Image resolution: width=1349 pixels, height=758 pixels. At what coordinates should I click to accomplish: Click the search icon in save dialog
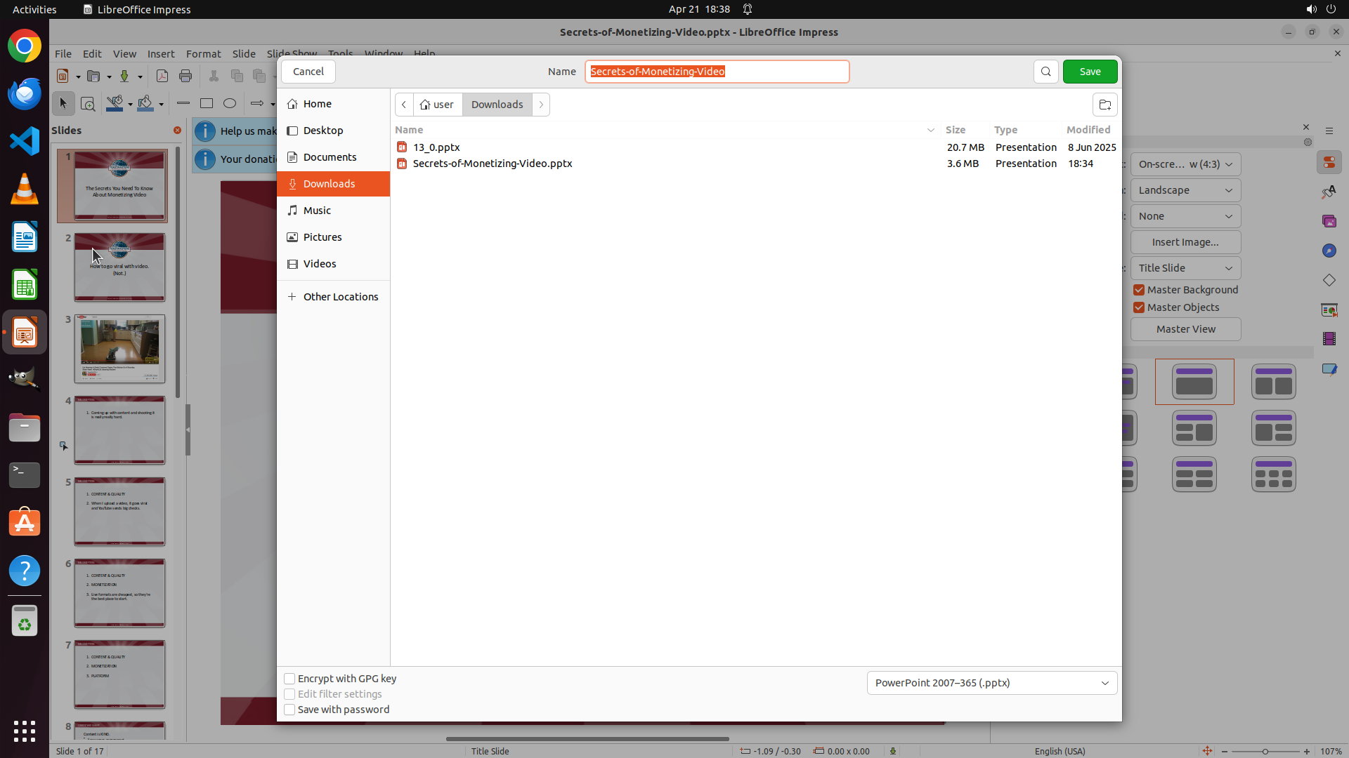point(1045,72)
